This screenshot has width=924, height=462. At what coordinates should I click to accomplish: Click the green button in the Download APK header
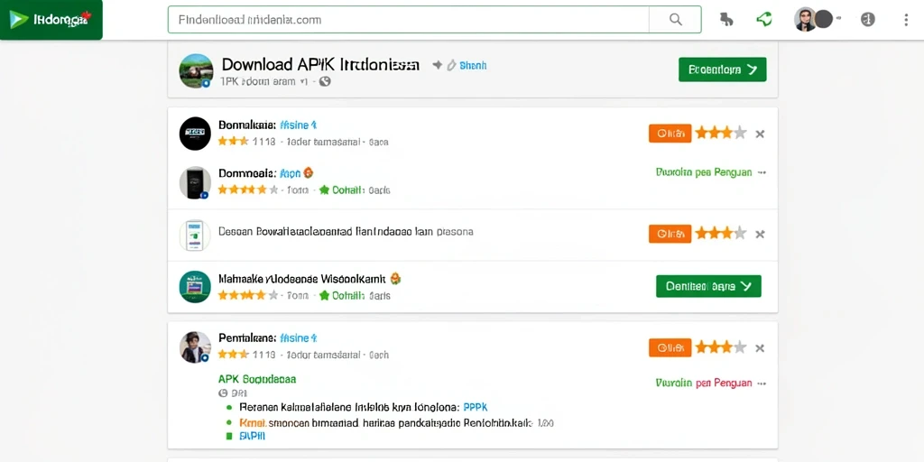(723, 69)
